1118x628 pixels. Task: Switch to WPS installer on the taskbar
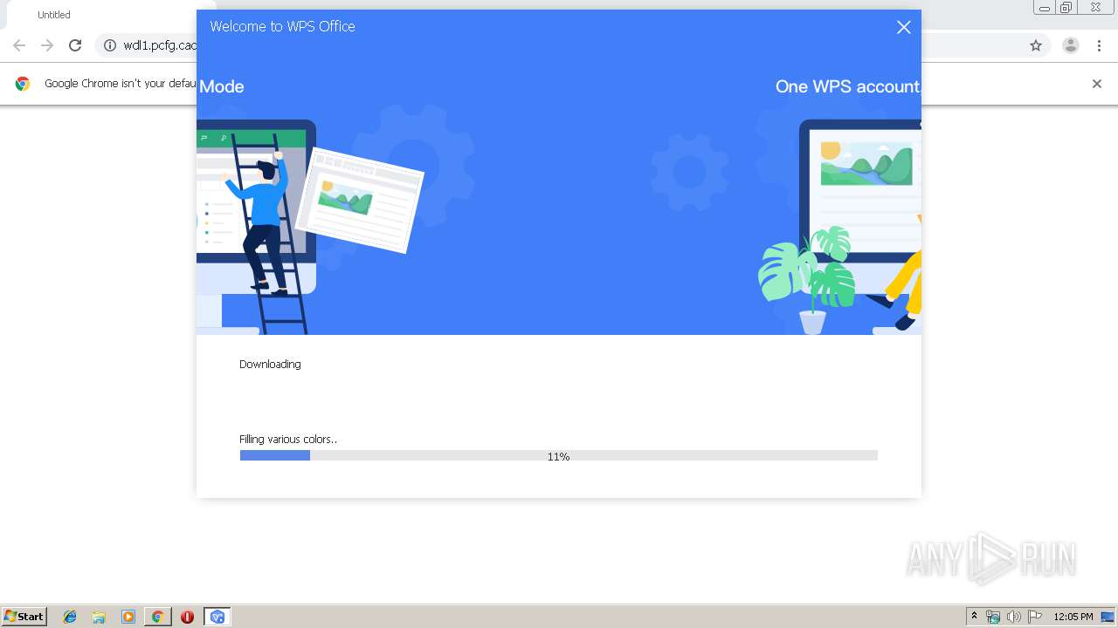click(x=217, y=617)
